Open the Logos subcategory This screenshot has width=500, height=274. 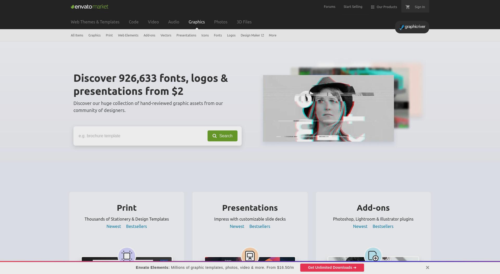231,35
